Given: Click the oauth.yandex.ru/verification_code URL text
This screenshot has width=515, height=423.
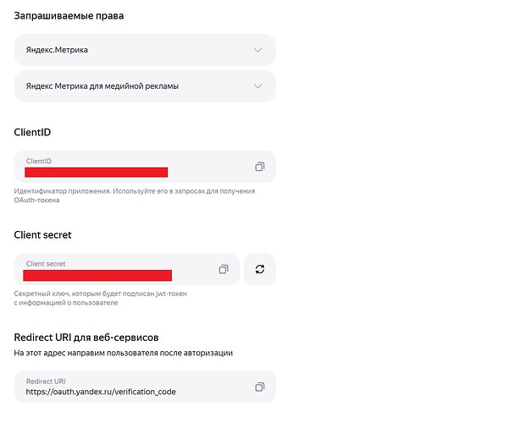Looking at the screenshot, I should (101, 392).
